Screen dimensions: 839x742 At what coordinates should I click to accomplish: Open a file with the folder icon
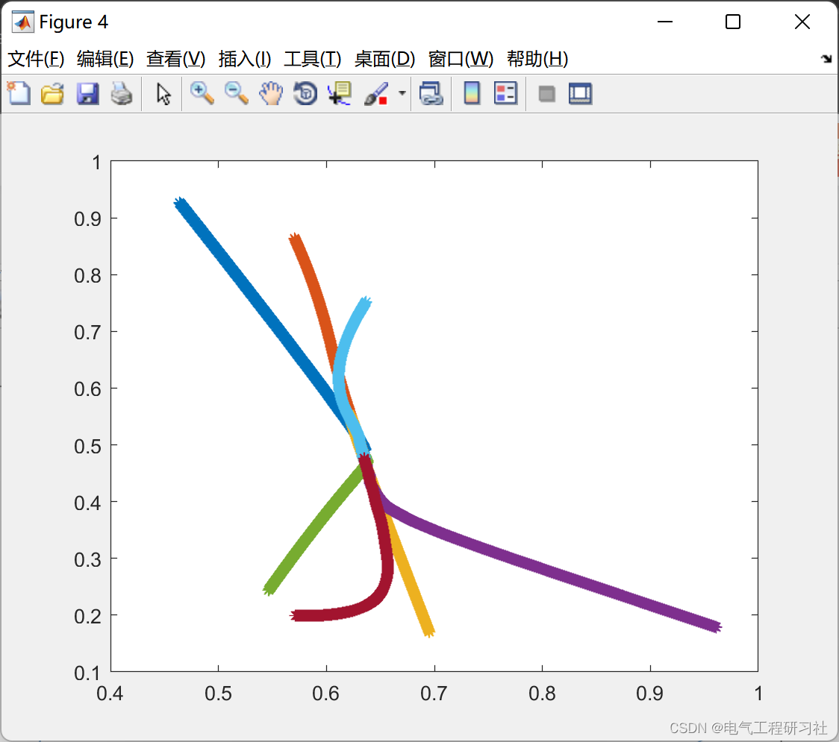(x=53, y=93)
